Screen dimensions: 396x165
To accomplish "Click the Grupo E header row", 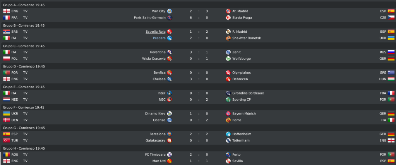I will pyautogui.click(x=198, y=87).
